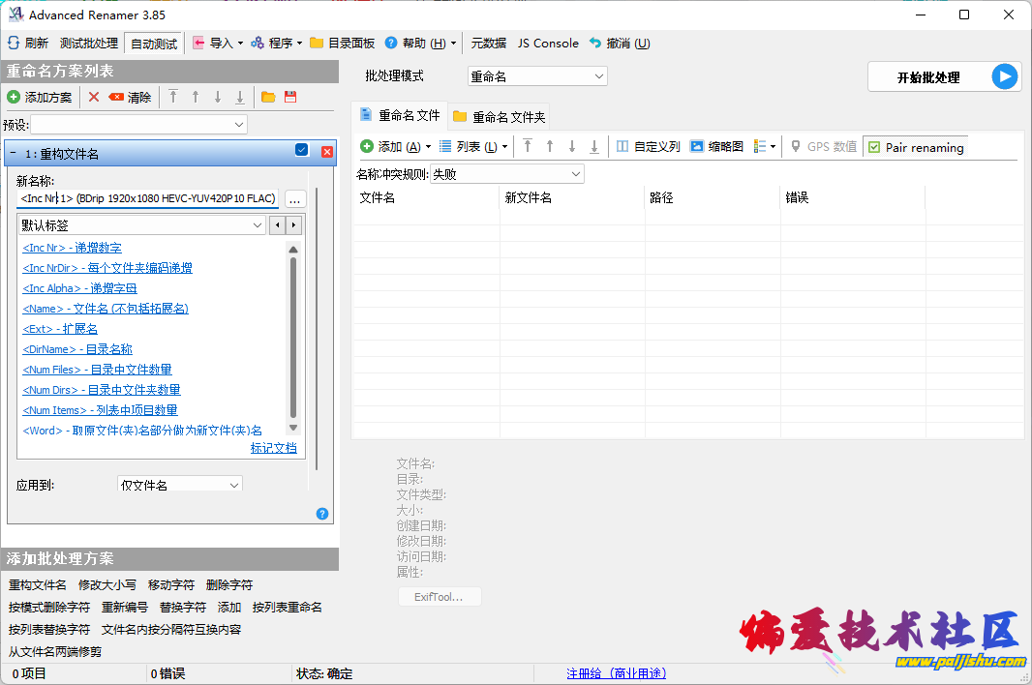This screenshot has height=685, width=1032.
Task: Expand the 名称冲突规则 dropdown
Action: [506, 174]
